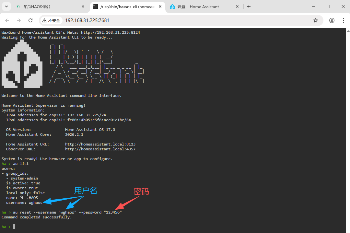Click 'Home Assistant Supervisor is running!' line

(x=43, y=105)
